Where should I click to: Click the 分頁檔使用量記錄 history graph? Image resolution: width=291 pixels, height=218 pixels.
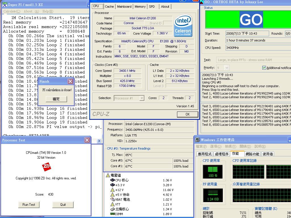[x=262, y=195]
